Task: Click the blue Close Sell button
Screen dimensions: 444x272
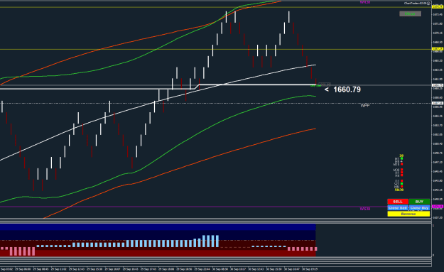Action: pos(398,208)
